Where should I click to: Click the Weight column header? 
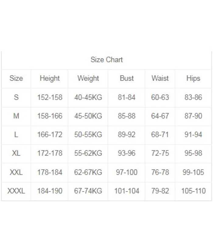point(88,78)
